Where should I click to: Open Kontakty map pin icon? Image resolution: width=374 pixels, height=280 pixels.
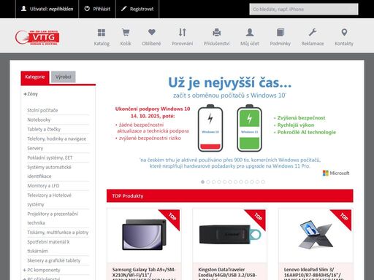point(344,32)
